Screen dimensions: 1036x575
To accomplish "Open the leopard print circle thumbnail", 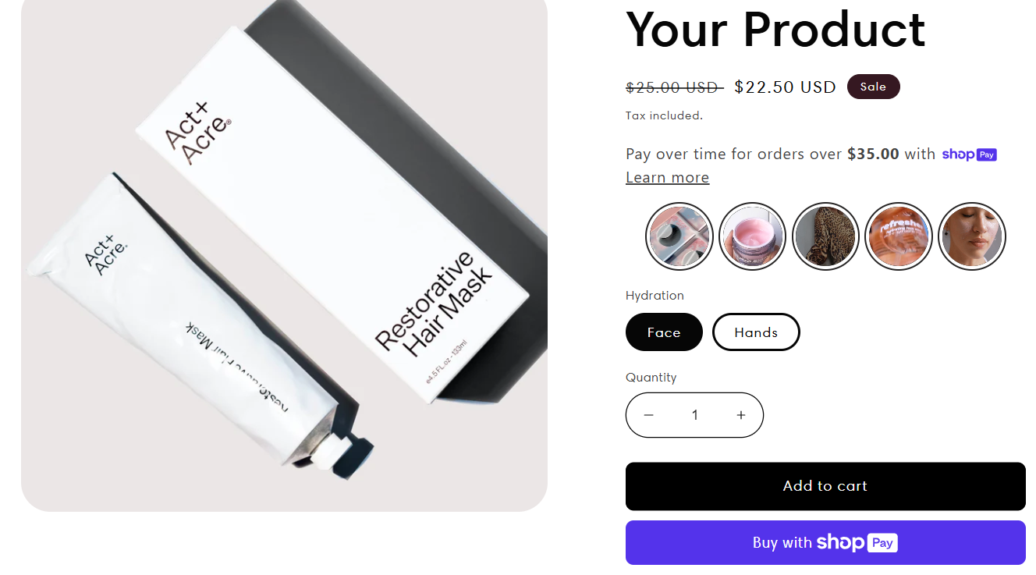I will click(x=825, y=236).
